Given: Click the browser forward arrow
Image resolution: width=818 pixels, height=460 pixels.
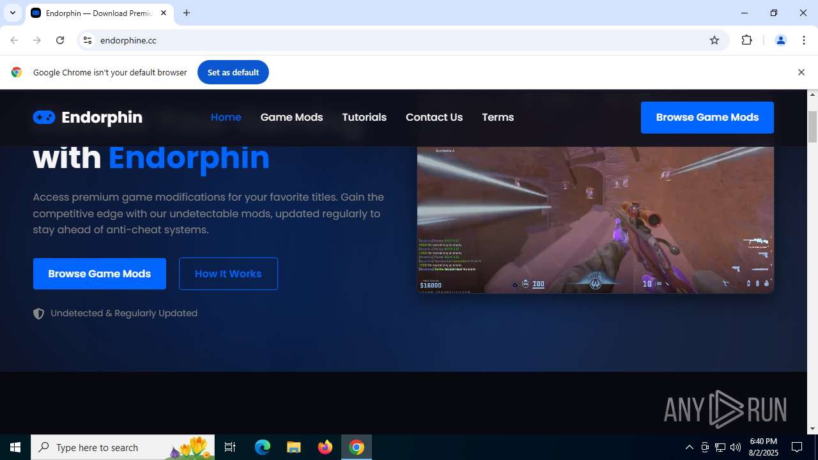Looking at the screenshot, I should (37, 40).
